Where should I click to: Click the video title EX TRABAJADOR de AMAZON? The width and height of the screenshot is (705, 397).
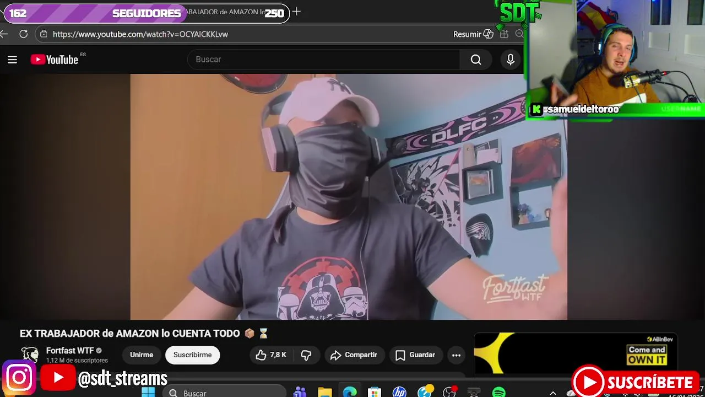144,334
